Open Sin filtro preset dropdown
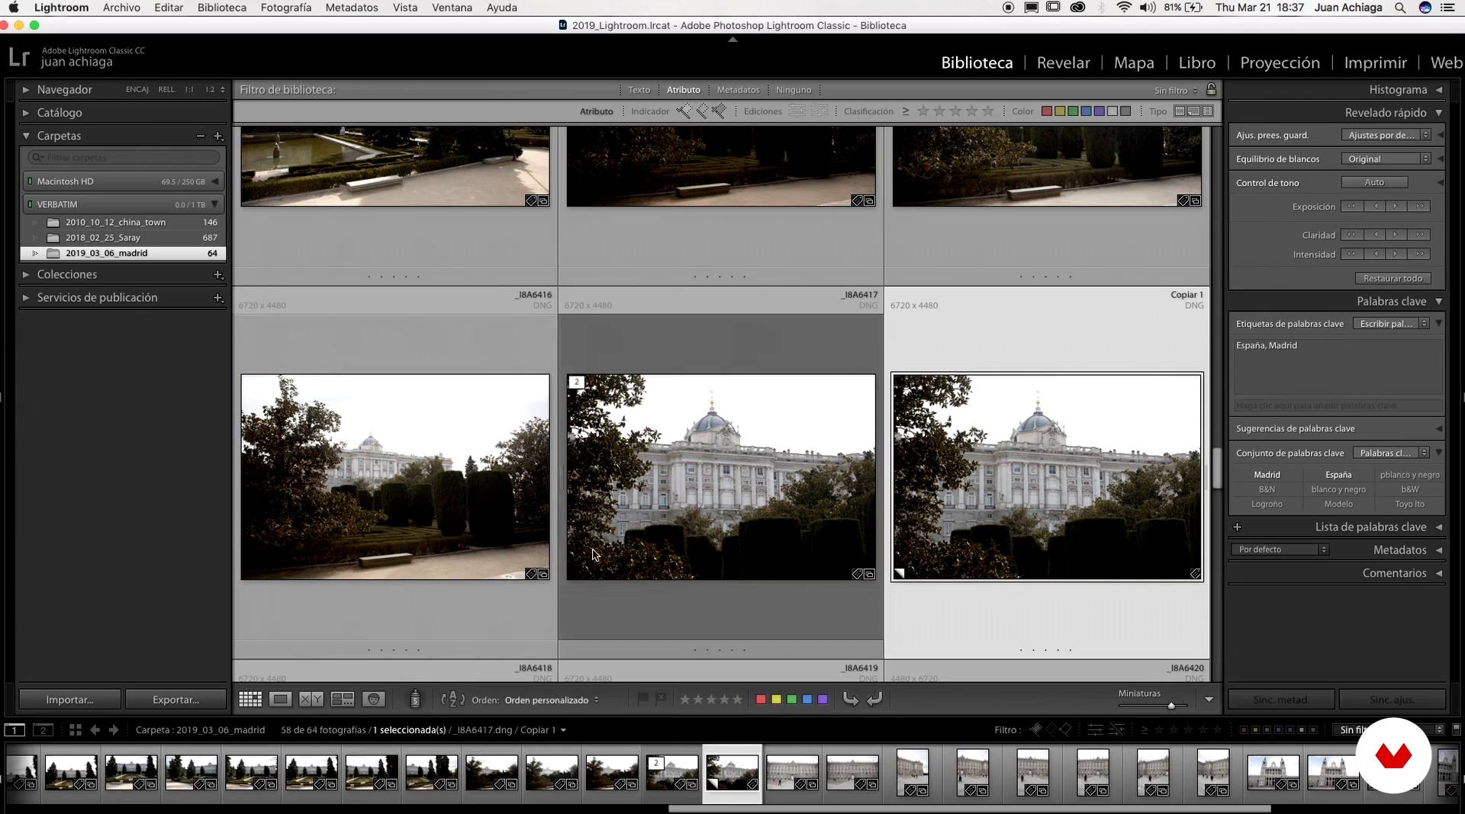 [1176, 90]
